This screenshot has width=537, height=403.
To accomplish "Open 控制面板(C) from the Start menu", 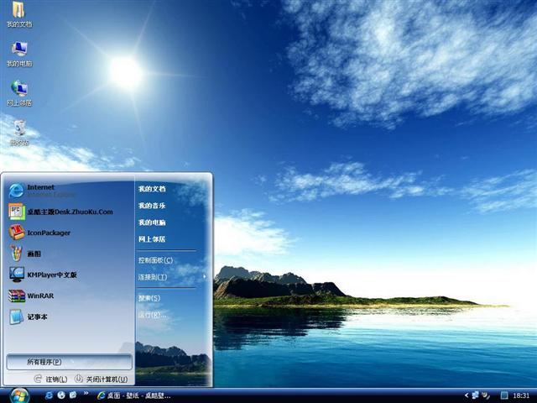I will (155, 260).
